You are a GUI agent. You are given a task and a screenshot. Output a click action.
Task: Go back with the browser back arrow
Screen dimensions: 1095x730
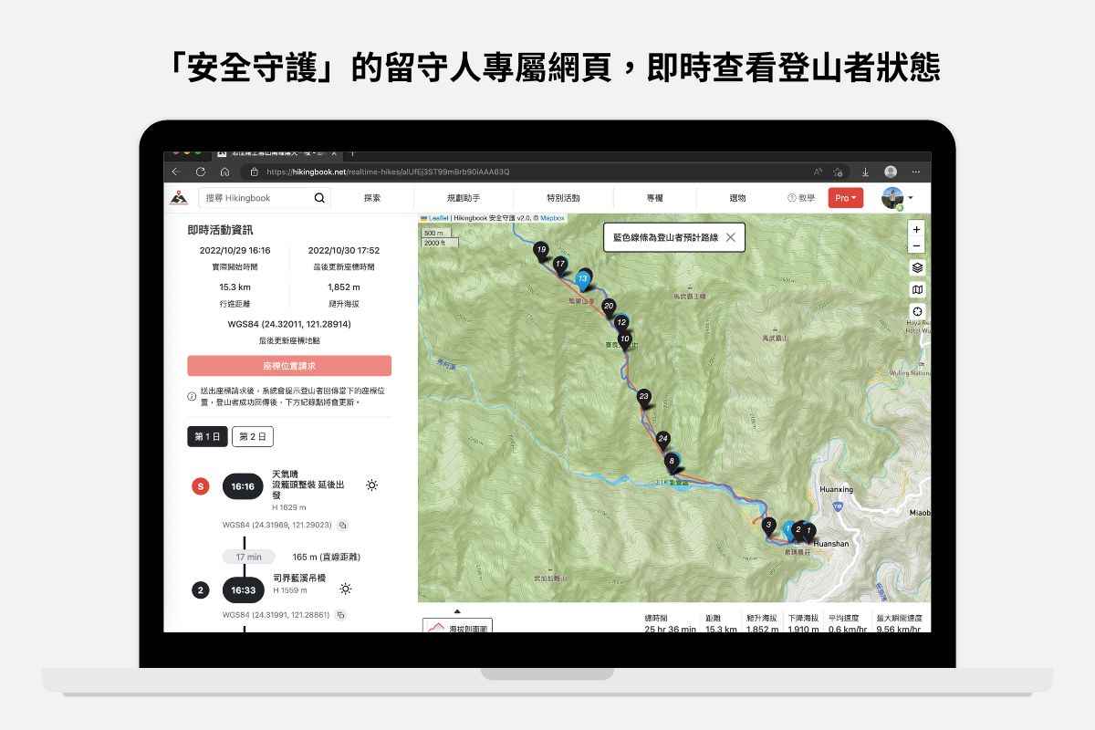175,172
